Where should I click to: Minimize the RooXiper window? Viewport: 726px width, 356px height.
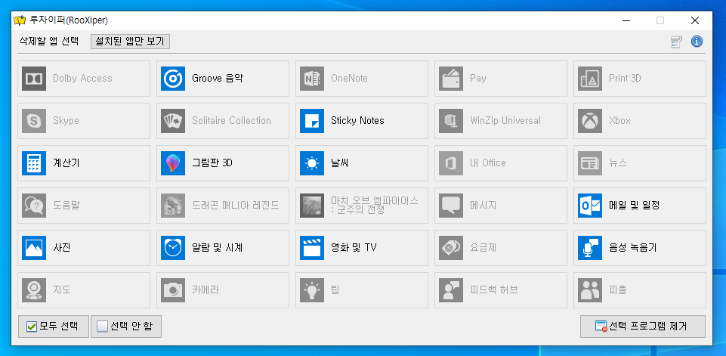click(x=626, y=20)
